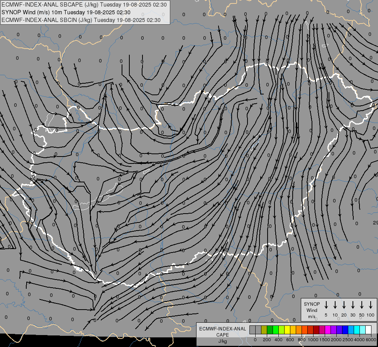This screenshot has height=347, width=378.
Task: Select the orange swatch right of 800
Action: [x=299, y=330]
